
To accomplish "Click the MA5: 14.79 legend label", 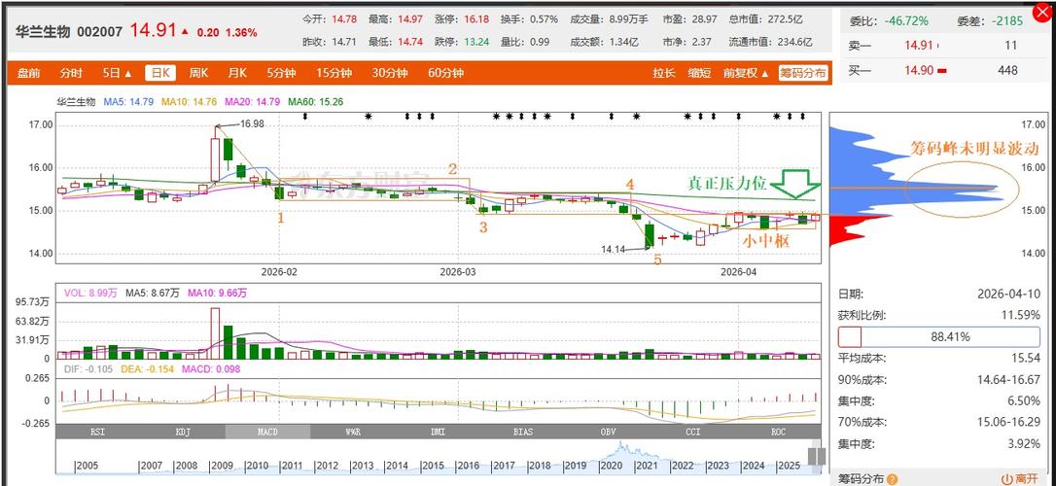I will coord(128,102).
